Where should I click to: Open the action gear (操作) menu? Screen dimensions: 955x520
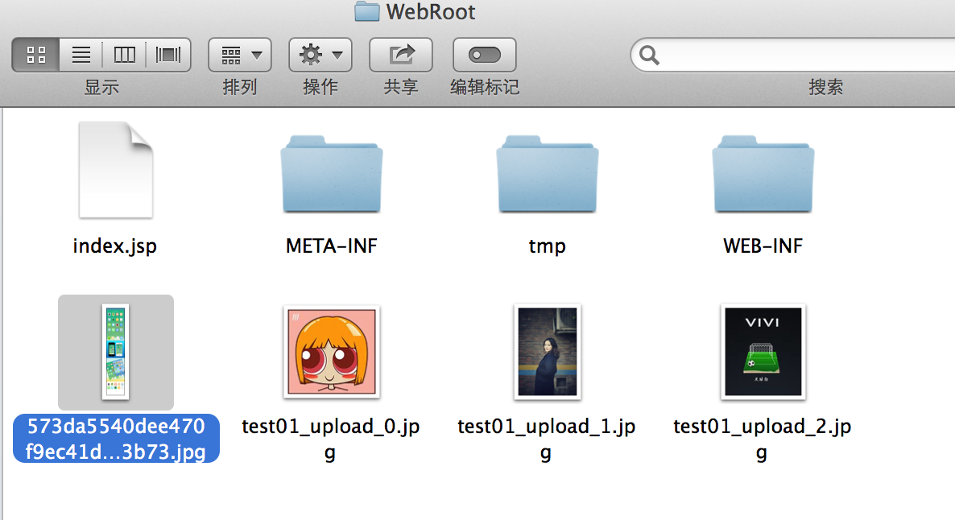[x=320, y=55]
